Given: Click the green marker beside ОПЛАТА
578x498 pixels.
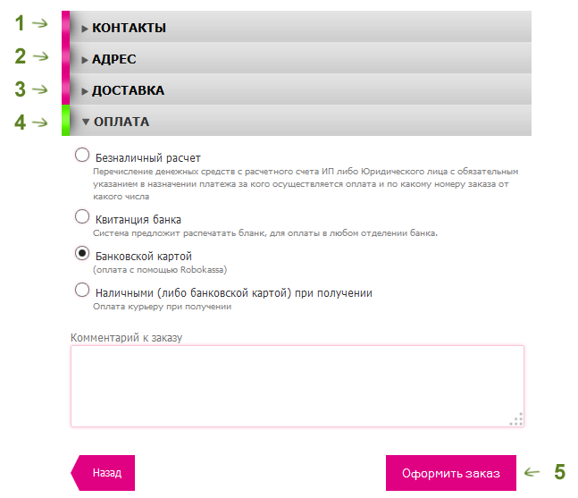Looking at the screenshot, I should tap(65, 121).
